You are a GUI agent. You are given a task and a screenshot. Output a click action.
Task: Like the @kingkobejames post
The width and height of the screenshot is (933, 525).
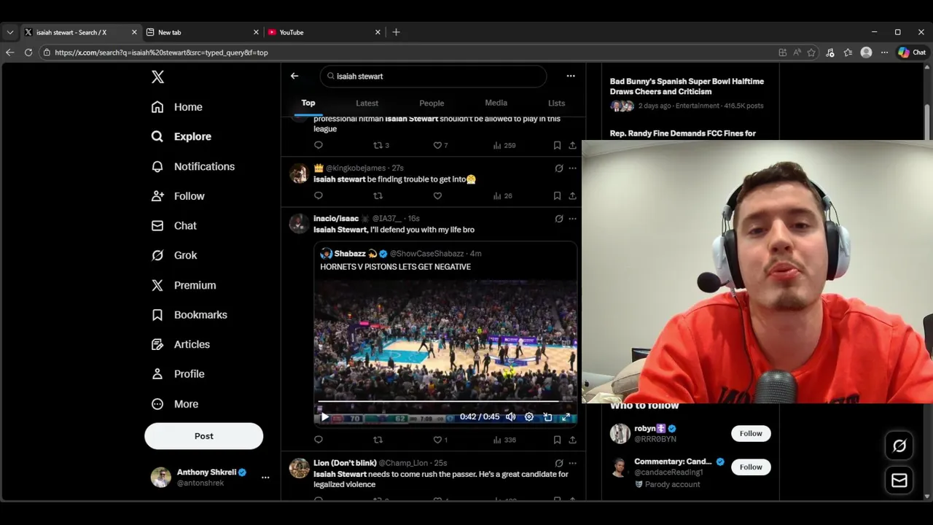[437, 195]
